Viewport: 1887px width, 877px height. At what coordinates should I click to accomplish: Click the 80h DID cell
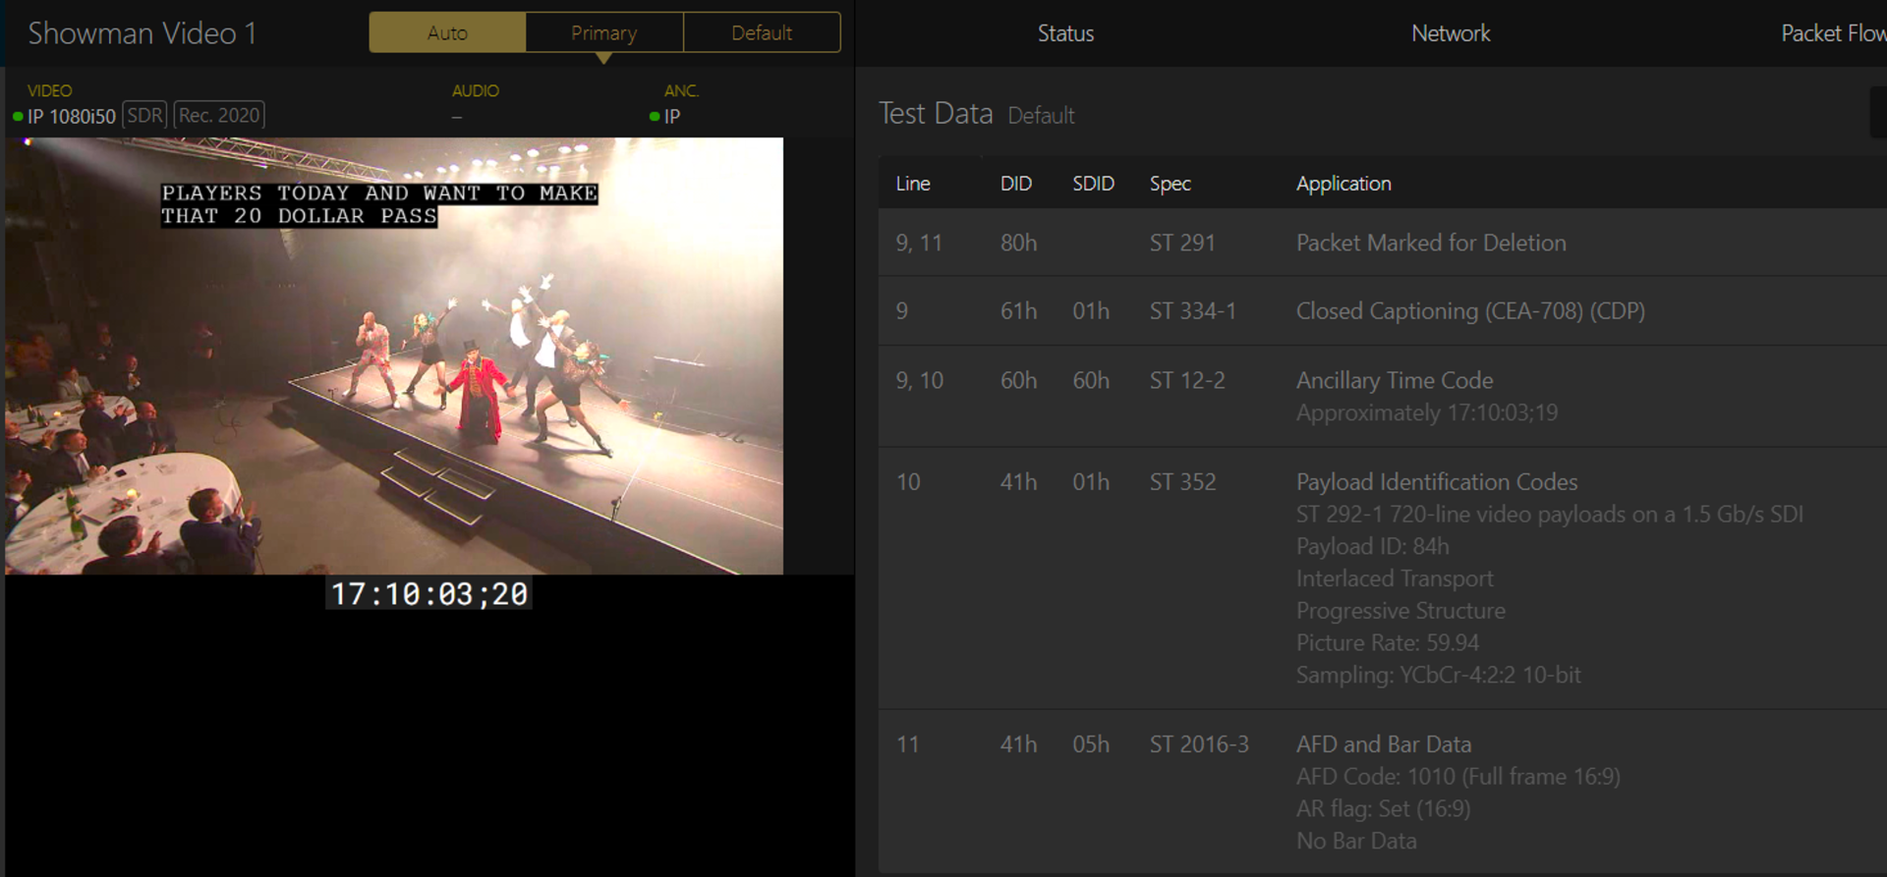pos(1019,243)
